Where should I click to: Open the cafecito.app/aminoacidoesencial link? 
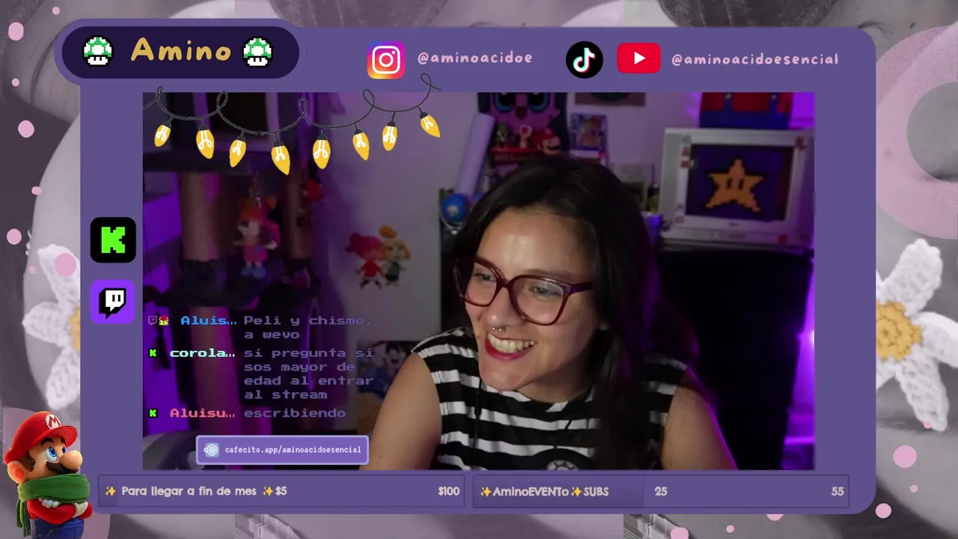point(282,450)
